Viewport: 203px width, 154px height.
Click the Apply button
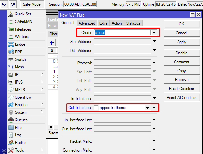[182, 42]
